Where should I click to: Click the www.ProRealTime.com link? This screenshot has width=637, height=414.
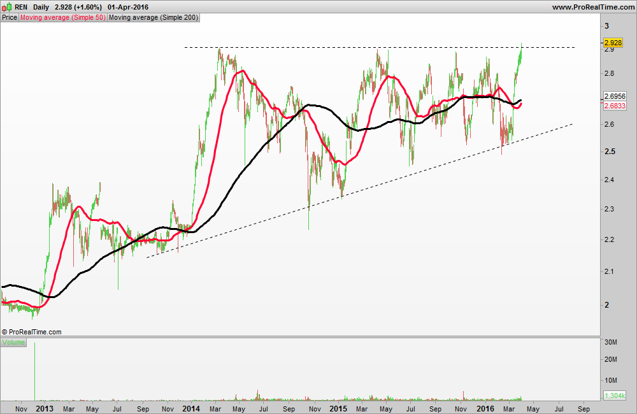click(x=593, y=7)
